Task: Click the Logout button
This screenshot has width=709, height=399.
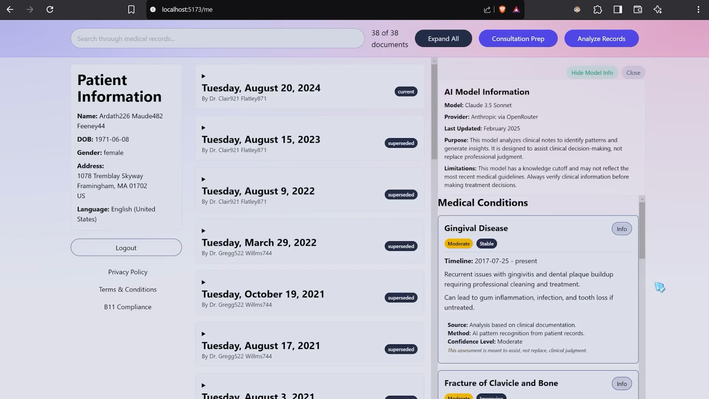Action: tap(126, 248)
